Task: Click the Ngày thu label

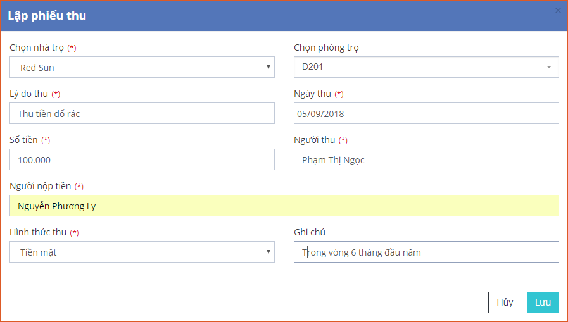Action: (313, 94)
